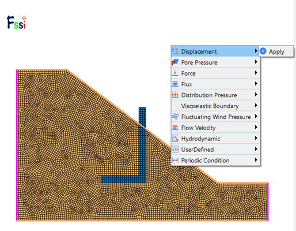Click the Displacement boundary icon
Image resolution: width=296 pixels, height=231 pixels.
tap(175, 51)
